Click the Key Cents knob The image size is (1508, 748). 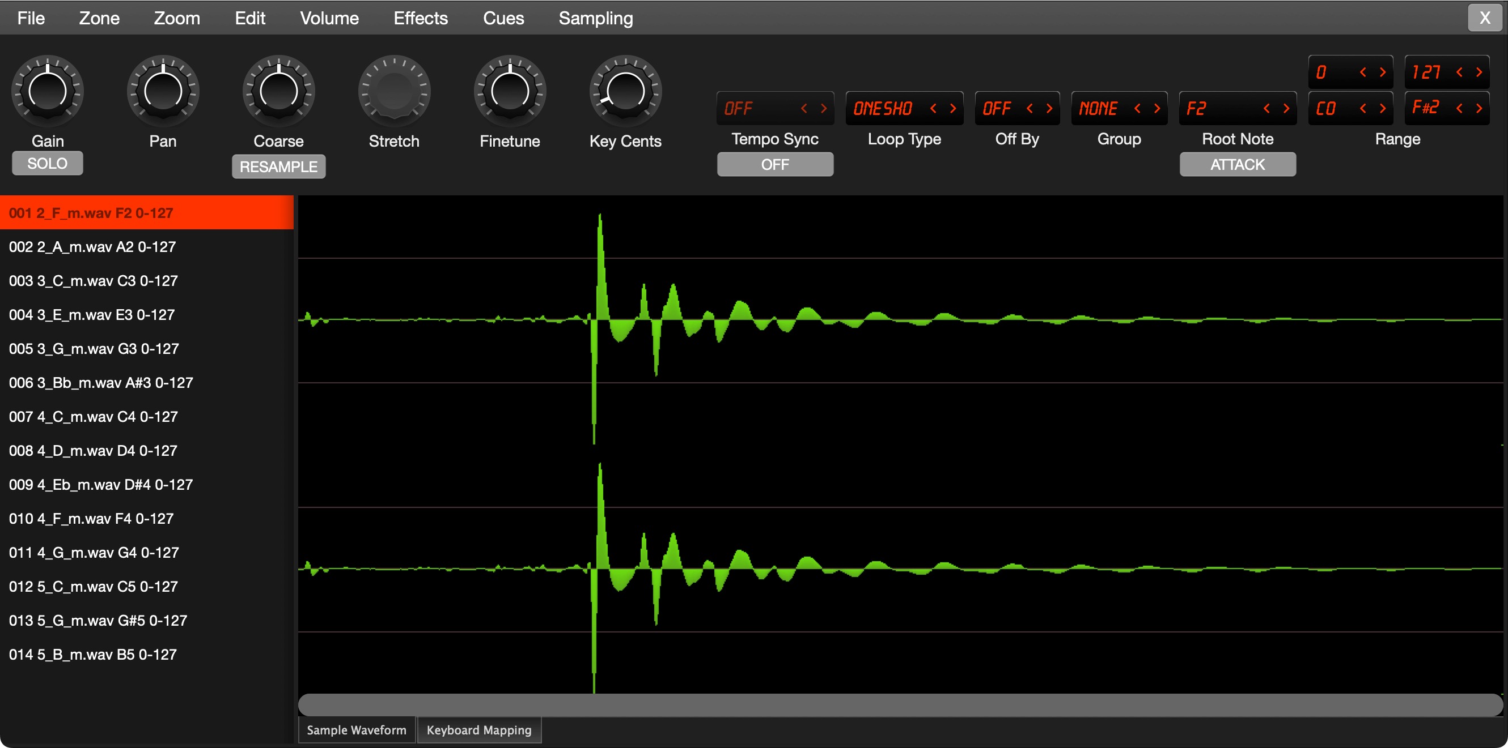[x=625, y=91]
